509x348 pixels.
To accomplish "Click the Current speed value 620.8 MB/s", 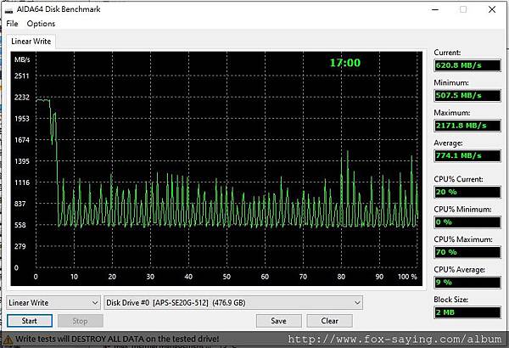I will [x=467, y=65].
